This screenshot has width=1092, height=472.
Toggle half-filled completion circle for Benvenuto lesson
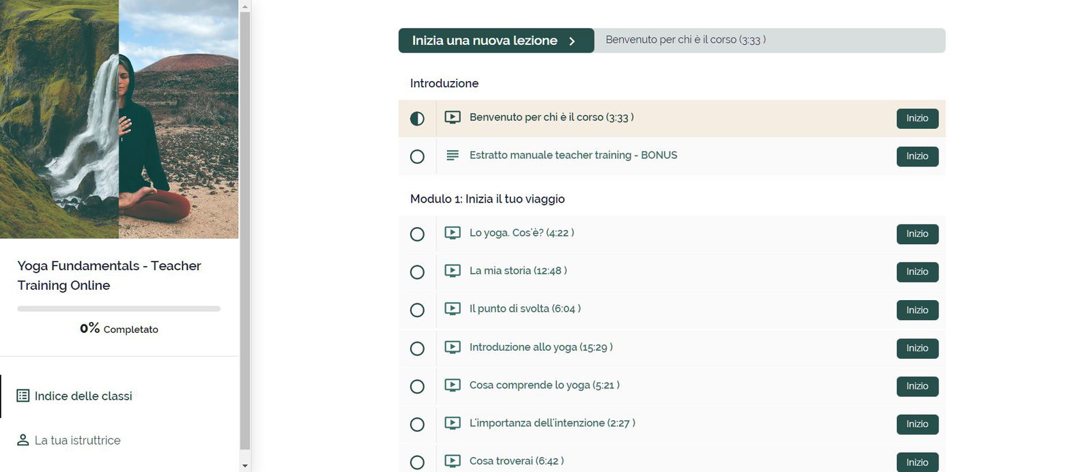pos(417,119)
